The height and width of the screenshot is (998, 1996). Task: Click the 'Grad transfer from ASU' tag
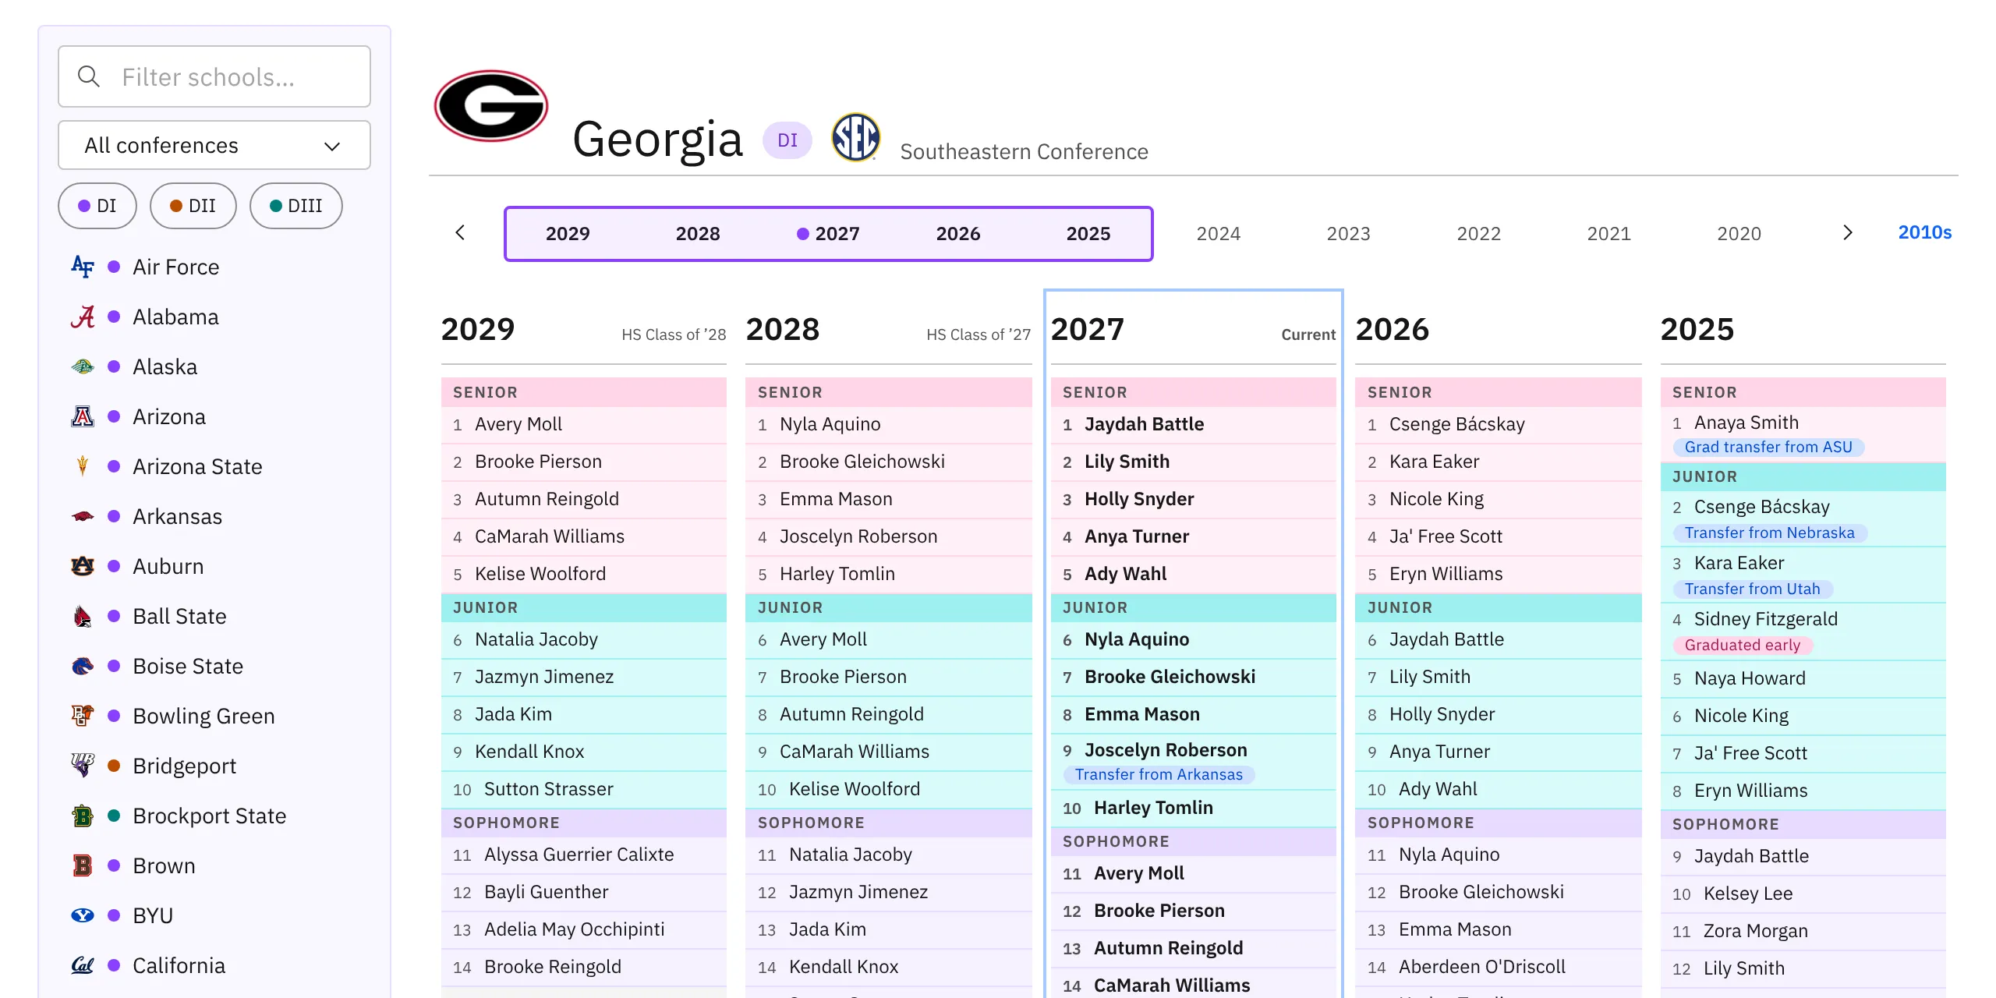click(x=1768, y=447)
